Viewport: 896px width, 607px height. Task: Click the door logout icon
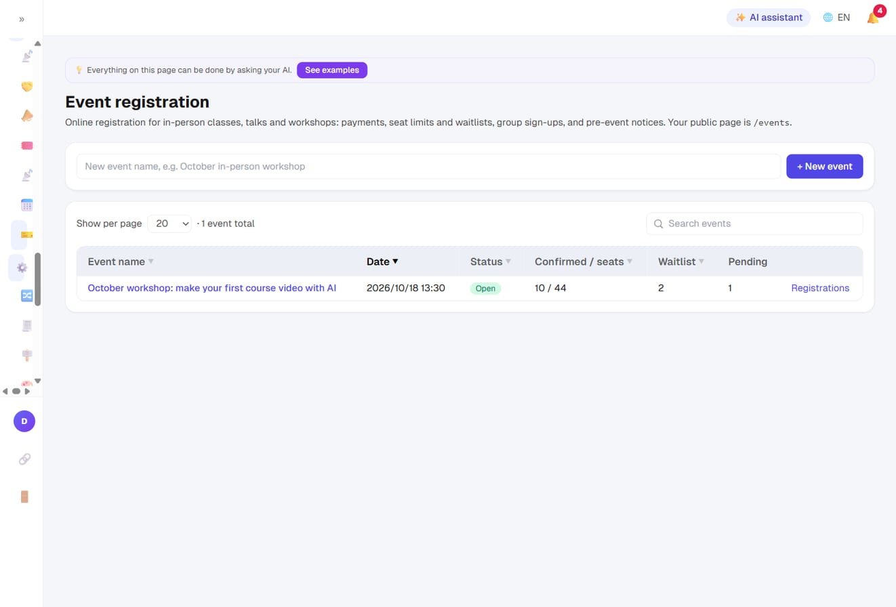(x=24, y=497)
